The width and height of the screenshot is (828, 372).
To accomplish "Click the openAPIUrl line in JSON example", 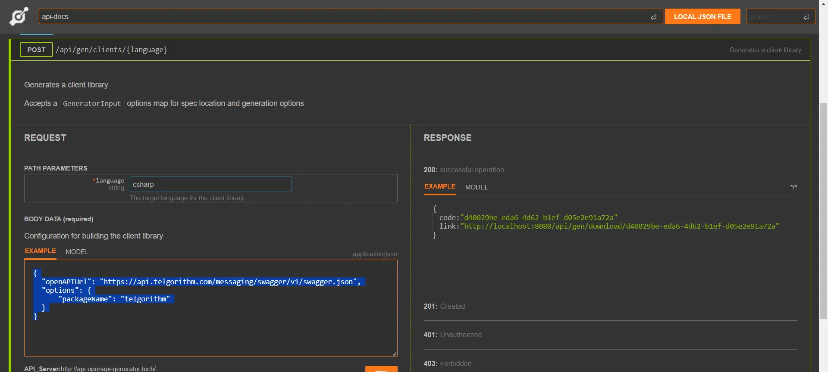I will [201, 282].
